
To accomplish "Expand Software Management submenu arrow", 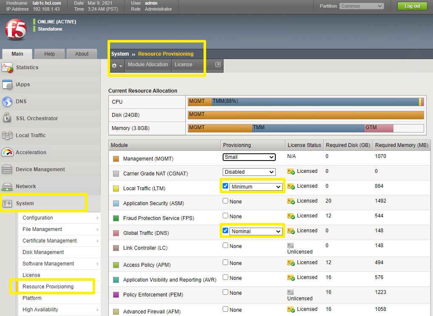I will [x=97, y=264].
